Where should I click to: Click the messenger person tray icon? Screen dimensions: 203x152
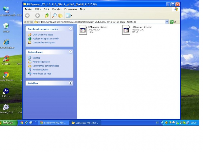pyautogui.click(x=177, y=123)
